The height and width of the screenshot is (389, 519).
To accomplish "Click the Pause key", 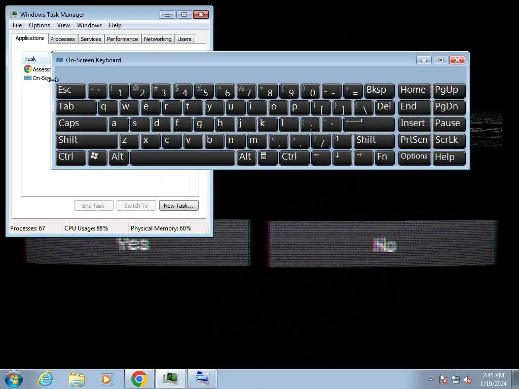I will click(x=449, y=125).
